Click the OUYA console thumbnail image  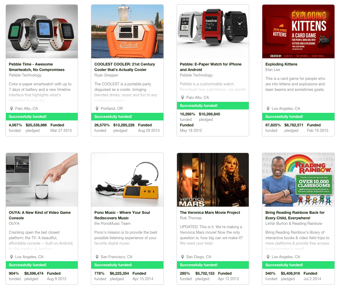click(42, 180)
